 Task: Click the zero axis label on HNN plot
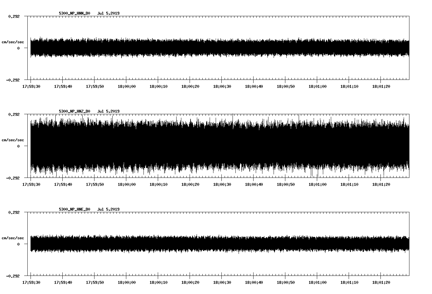point(18,48)
